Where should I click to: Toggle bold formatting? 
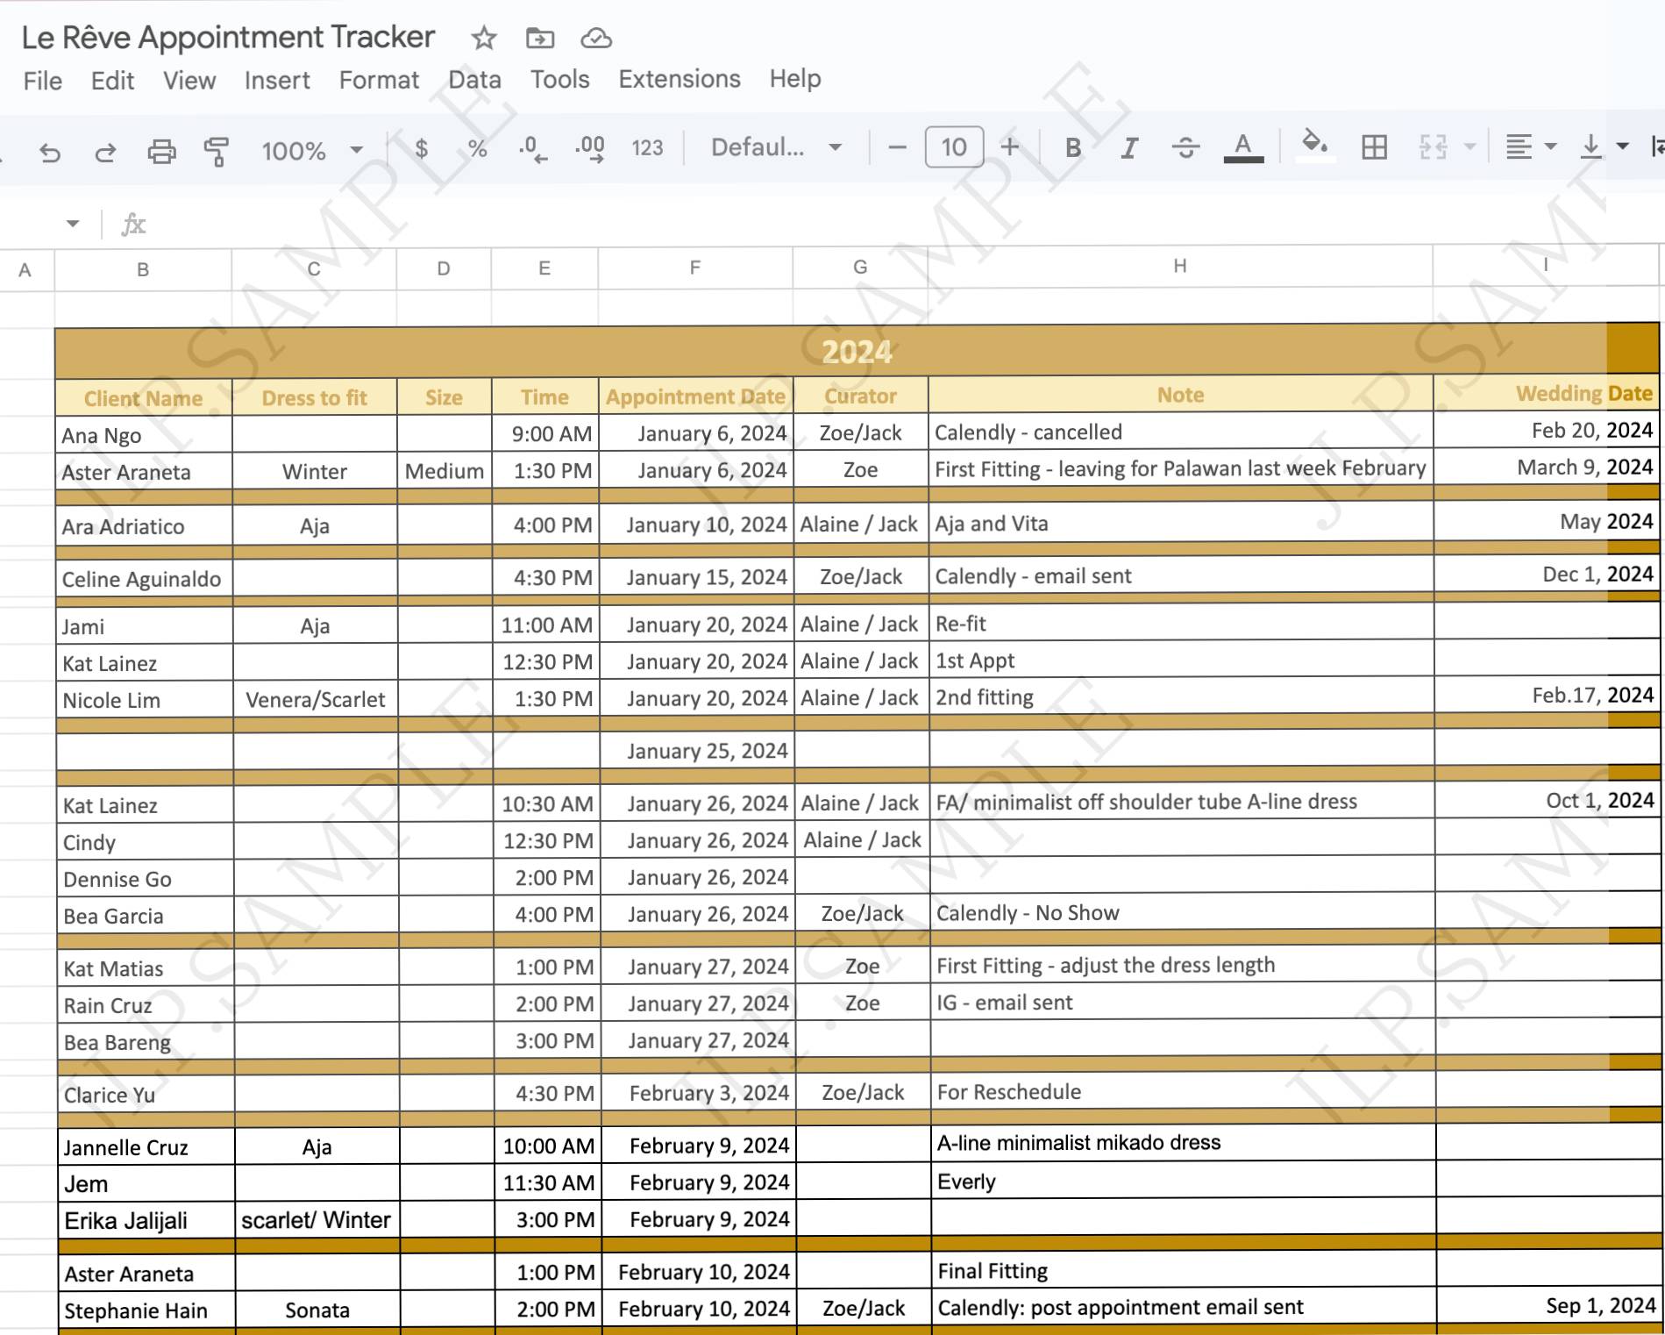(x=1073, y=147)
